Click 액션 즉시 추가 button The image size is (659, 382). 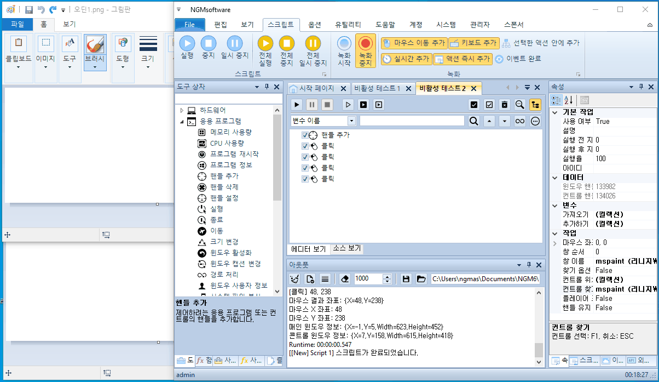(x=463, y=59)
